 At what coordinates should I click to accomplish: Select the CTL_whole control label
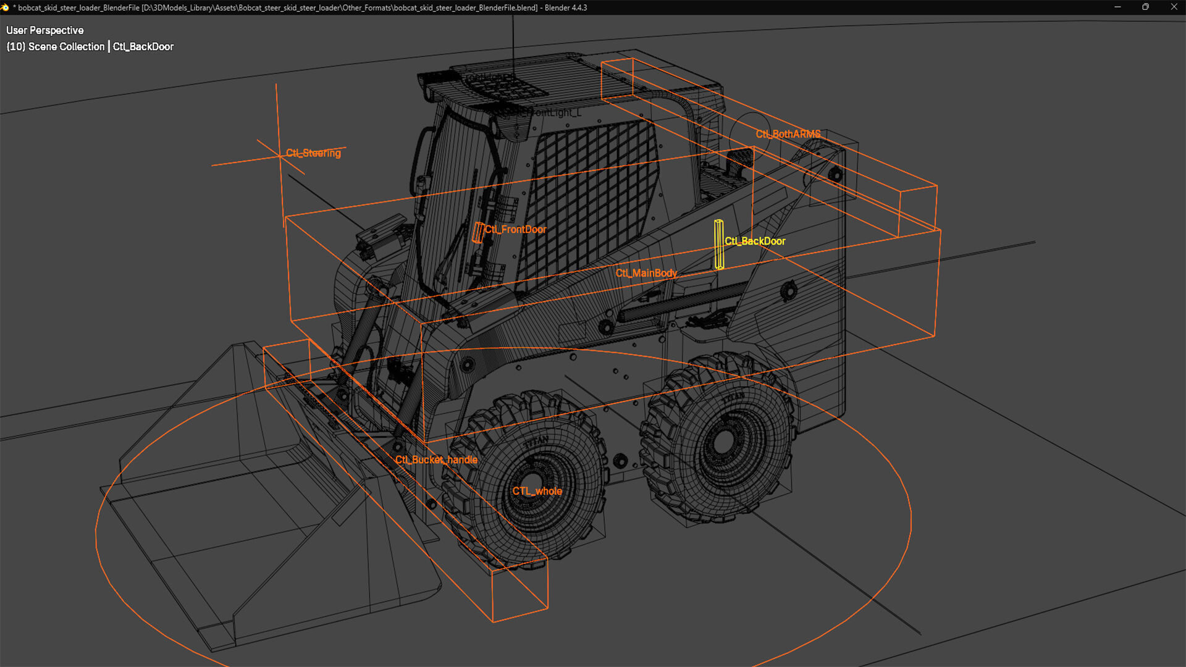point(537,492)
